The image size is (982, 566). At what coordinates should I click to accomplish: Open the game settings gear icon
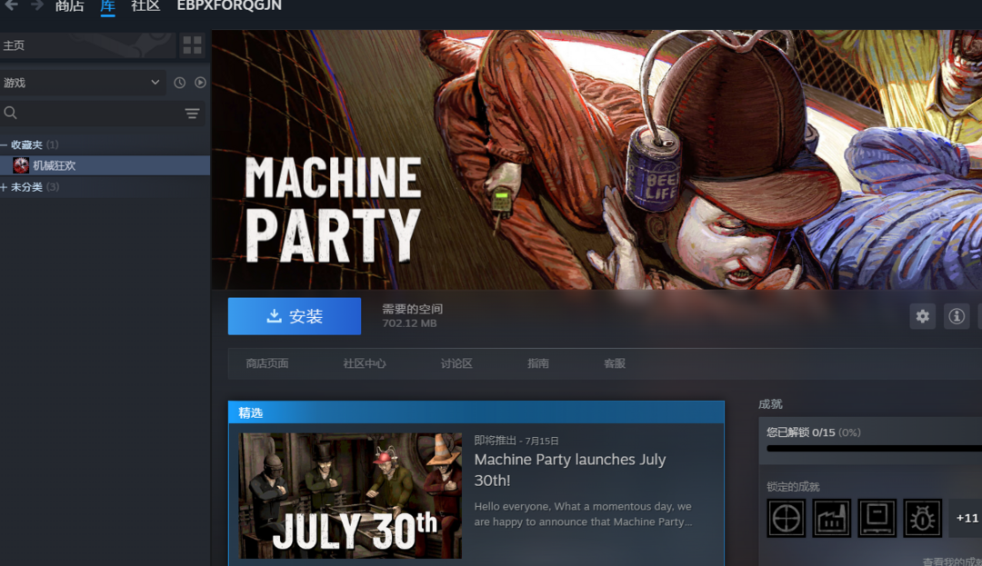pos(923,316)
